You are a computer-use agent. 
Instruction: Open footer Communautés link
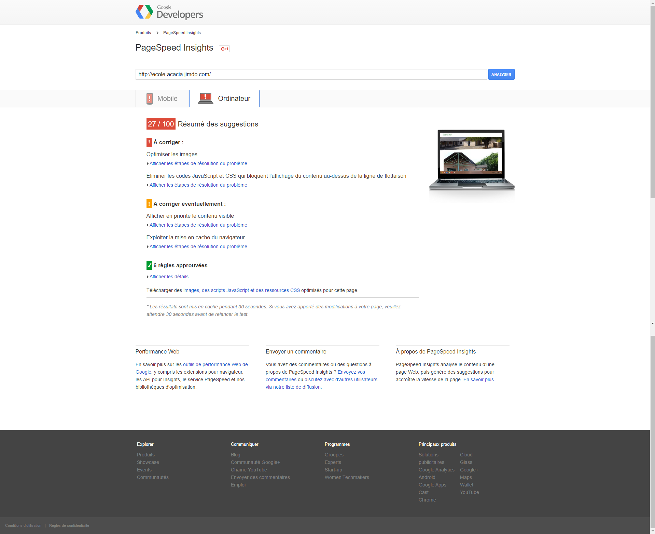pyautogui.click(x=153, y=477)
